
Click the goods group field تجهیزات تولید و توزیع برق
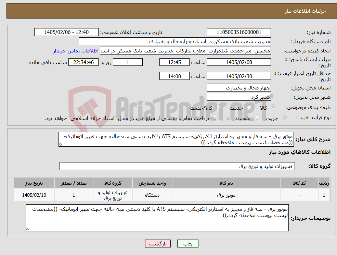tap(177, 166)
